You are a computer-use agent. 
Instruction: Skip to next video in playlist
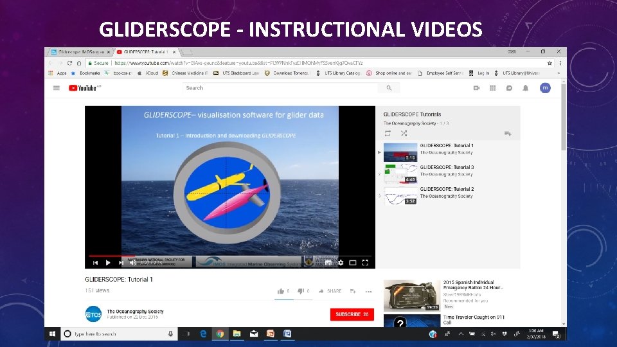click(x=121, y=262)
